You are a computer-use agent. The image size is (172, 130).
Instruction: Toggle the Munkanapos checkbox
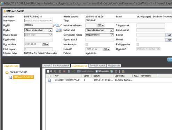point(87,44)
